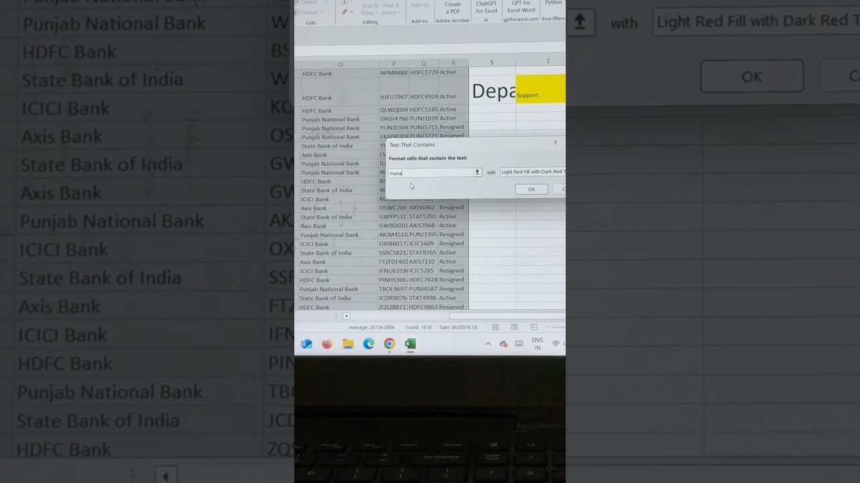Image resolution: width=860 pixels, height=483 pixels.
Task: Click cell containing PUNJ5715
Action: pos(423,127)
